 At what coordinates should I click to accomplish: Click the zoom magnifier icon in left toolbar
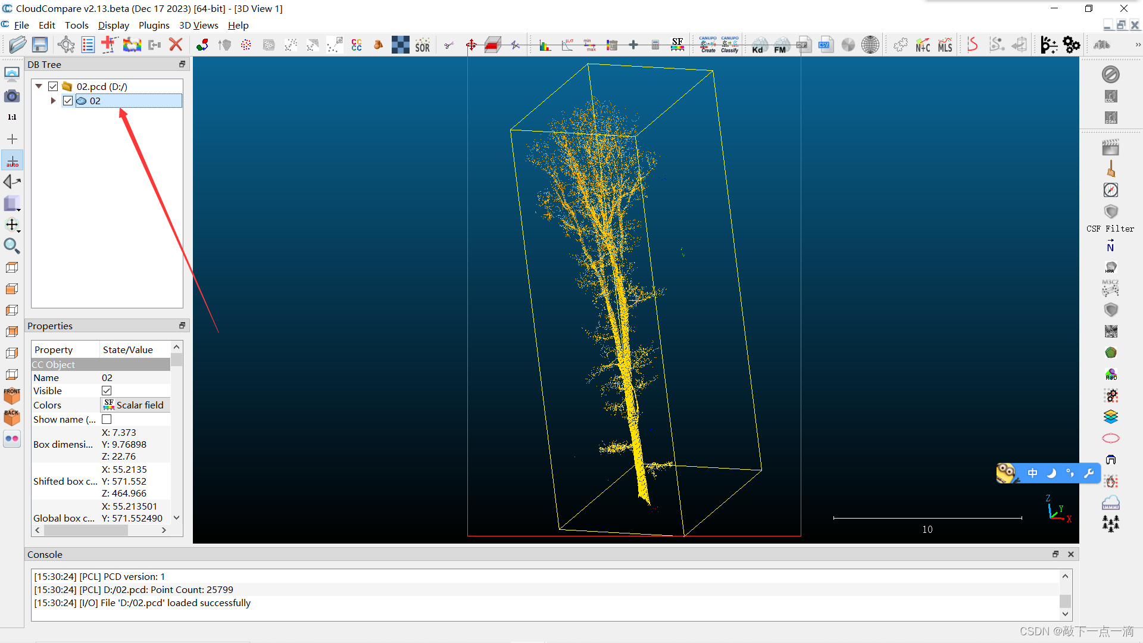11,245
